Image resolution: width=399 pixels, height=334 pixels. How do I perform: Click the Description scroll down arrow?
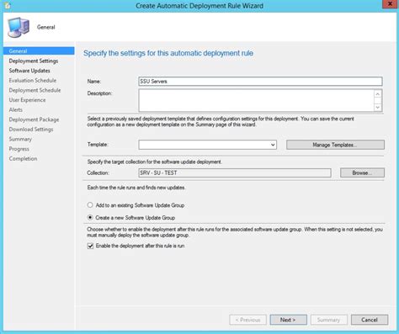click(378, 107)
